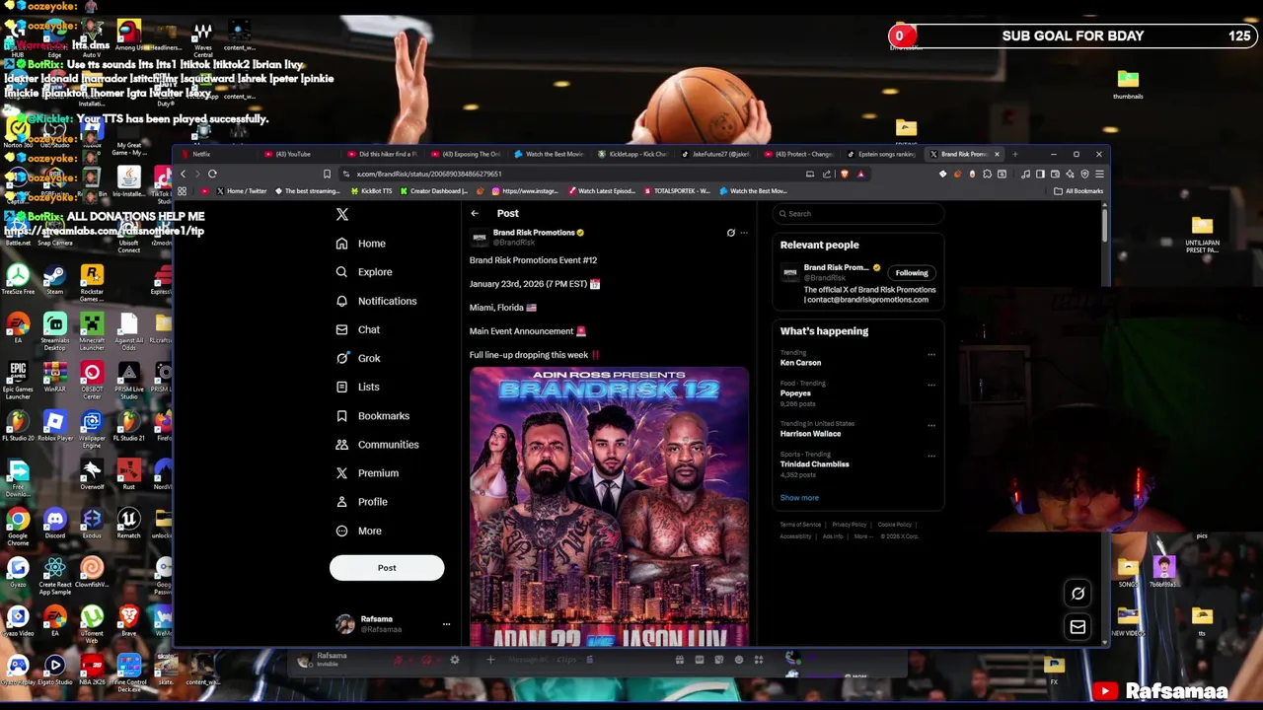The image size is (1263, 710).
Task: Open the X logo home link
Action: [342, 214]
